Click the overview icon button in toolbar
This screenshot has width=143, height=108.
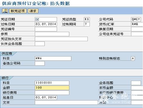coord(5,11)
